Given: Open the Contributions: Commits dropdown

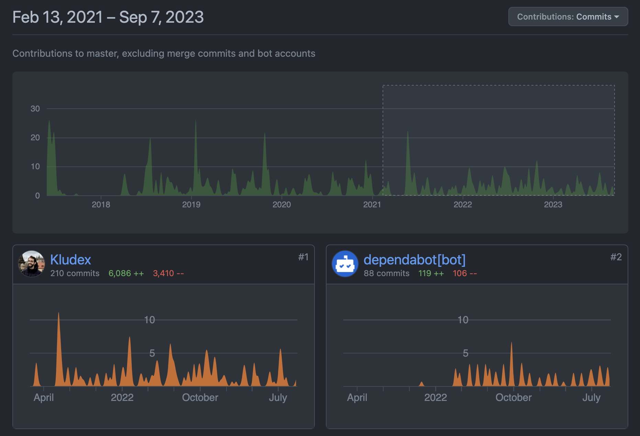Looking at the screenshot, I should (x=568, y=17).
